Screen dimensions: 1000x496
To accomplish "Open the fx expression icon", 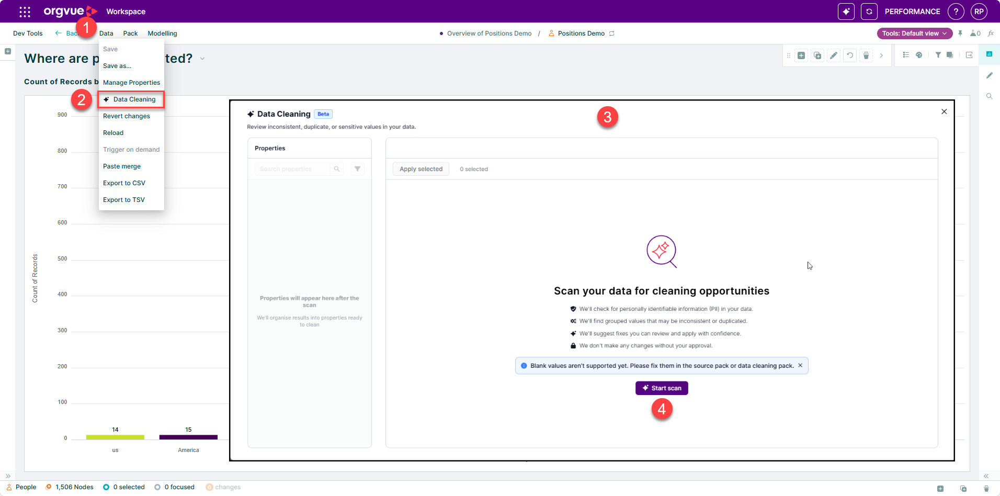I will pos(991,33).
